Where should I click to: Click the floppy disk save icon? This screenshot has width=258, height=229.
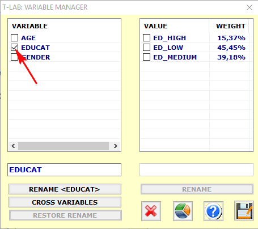click(x=244, y=211)
